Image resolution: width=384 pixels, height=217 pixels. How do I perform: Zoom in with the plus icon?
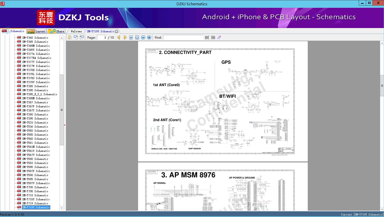click(x=149, y=37)
